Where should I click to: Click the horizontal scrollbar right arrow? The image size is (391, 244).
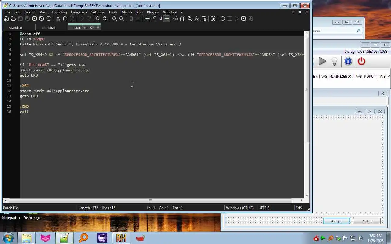[301, 200]
